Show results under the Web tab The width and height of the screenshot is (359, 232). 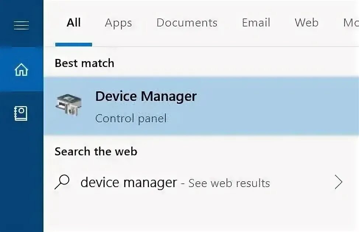(x=306, y=23)
